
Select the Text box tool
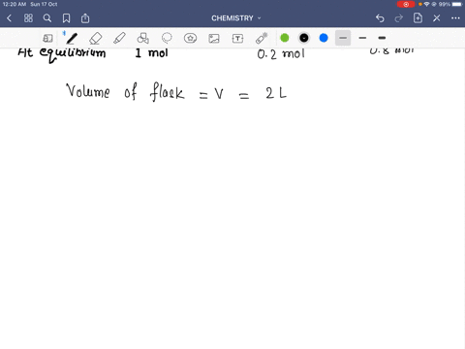[x=237, y=38]
